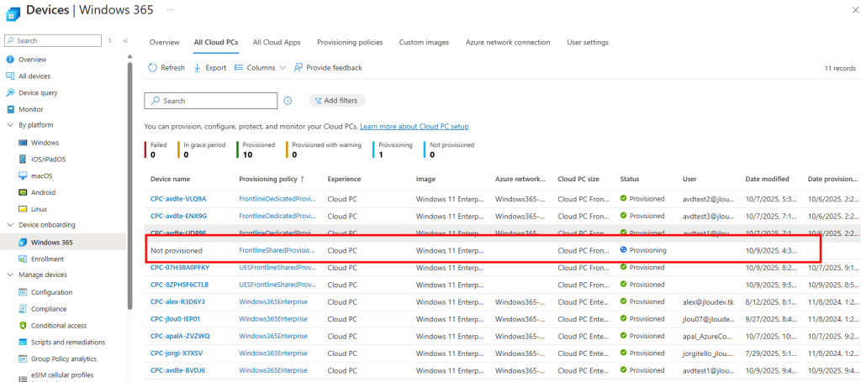
Task: Click the Conditional access icon in sidebar
Action: coord(23,326)
